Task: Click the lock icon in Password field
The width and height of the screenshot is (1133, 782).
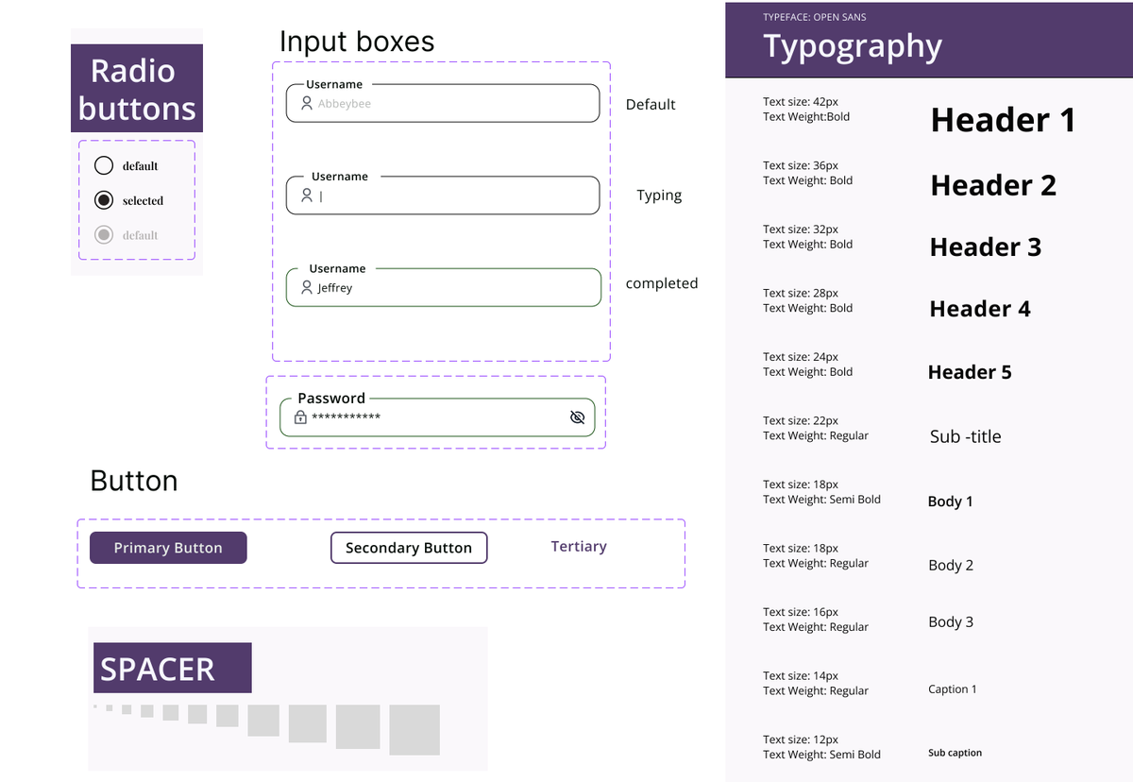Action: click(x=300, y=416)
